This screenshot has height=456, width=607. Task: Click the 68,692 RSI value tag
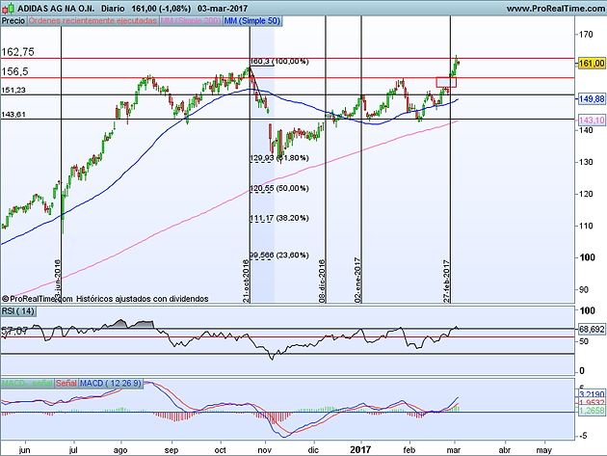coord(592,329)
